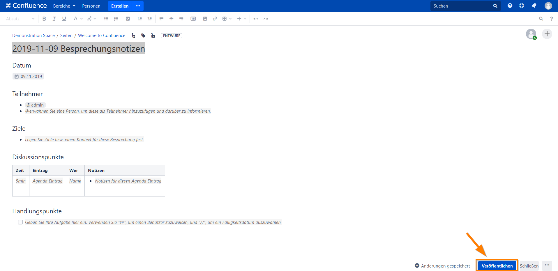The height and width of the screenshot is (271, 558).
Task: Apply italic formatting
Action: click(x=54, y=18)
